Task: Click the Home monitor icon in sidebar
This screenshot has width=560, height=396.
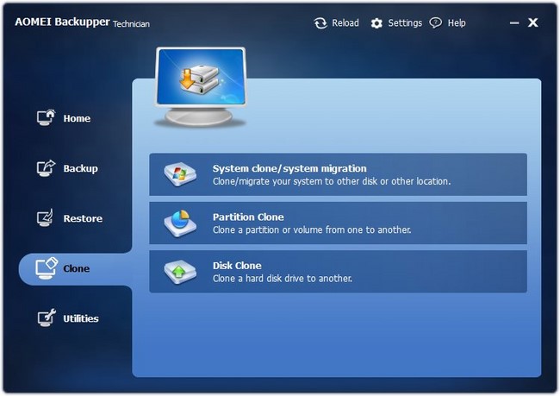Action: 46,118
